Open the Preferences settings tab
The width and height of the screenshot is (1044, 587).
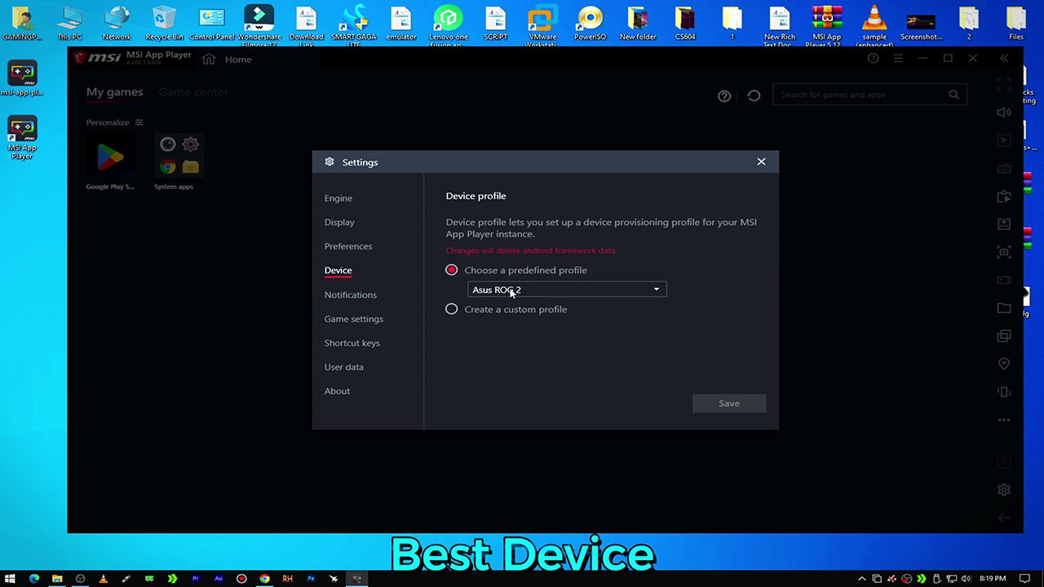348,246
